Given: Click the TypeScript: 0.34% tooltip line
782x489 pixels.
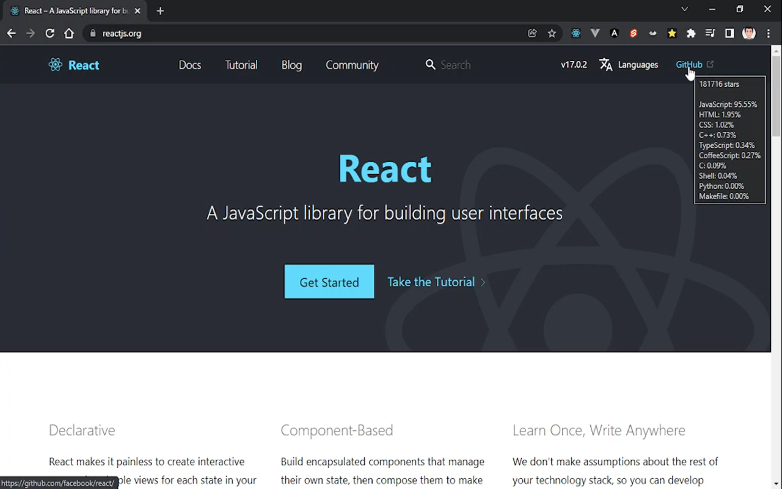Looking at the screenshot, I should 726,145.
